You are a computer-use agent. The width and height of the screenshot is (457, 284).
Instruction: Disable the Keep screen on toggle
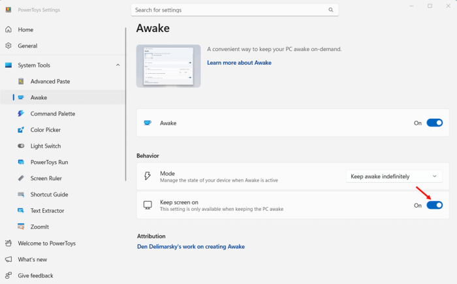coord(435,205)
